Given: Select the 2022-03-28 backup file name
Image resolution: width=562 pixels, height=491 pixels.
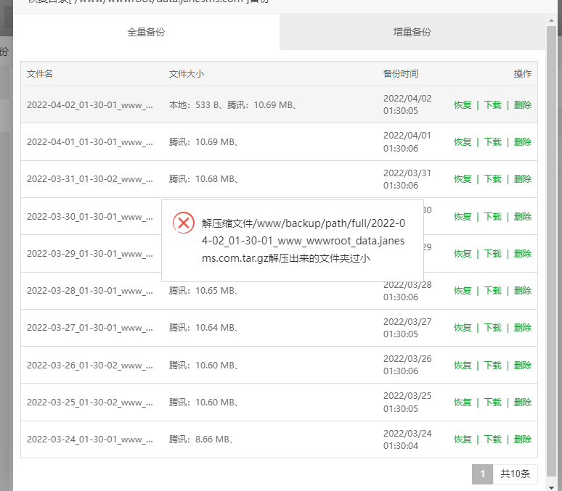Looking at the screenshot, I should (x=89, y=291).
